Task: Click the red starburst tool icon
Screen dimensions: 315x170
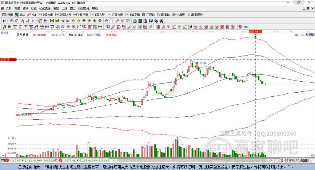Action: (x=68, y=27)
